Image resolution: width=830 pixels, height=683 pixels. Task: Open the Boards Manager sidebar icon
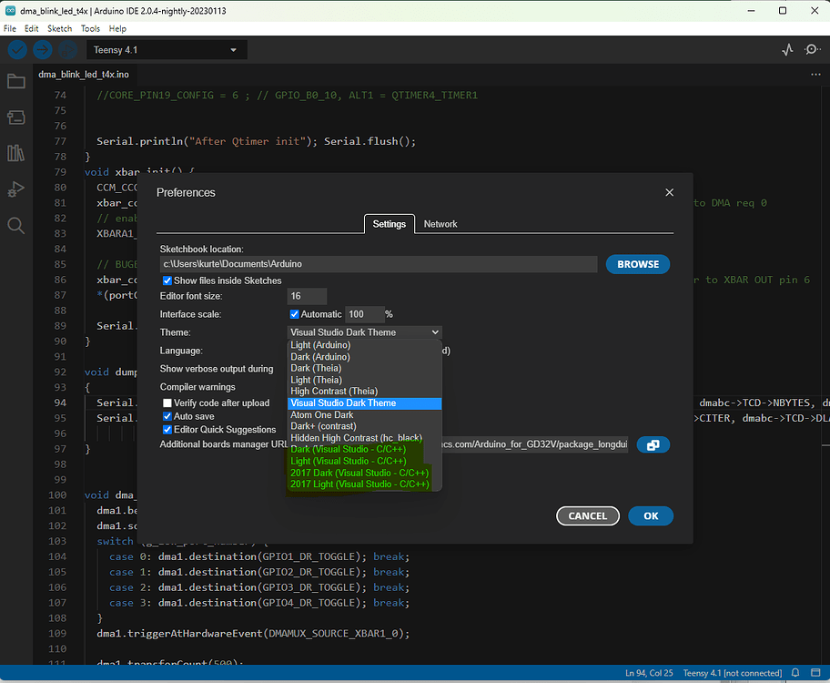(15, 117)
